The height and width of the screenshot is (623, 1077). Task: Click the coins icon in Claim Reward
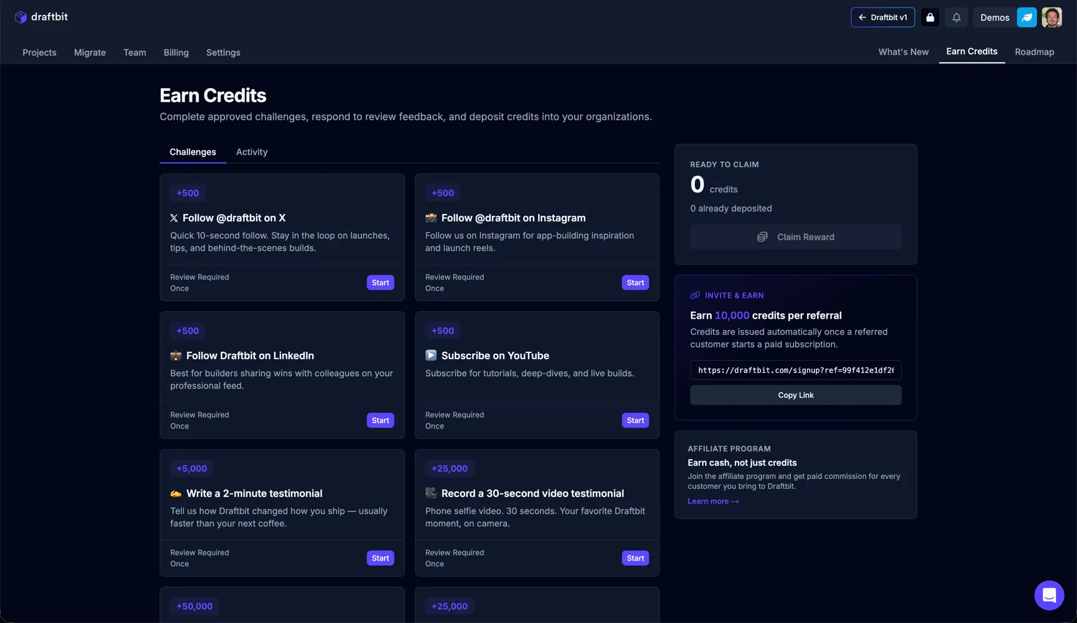(762, 237)
